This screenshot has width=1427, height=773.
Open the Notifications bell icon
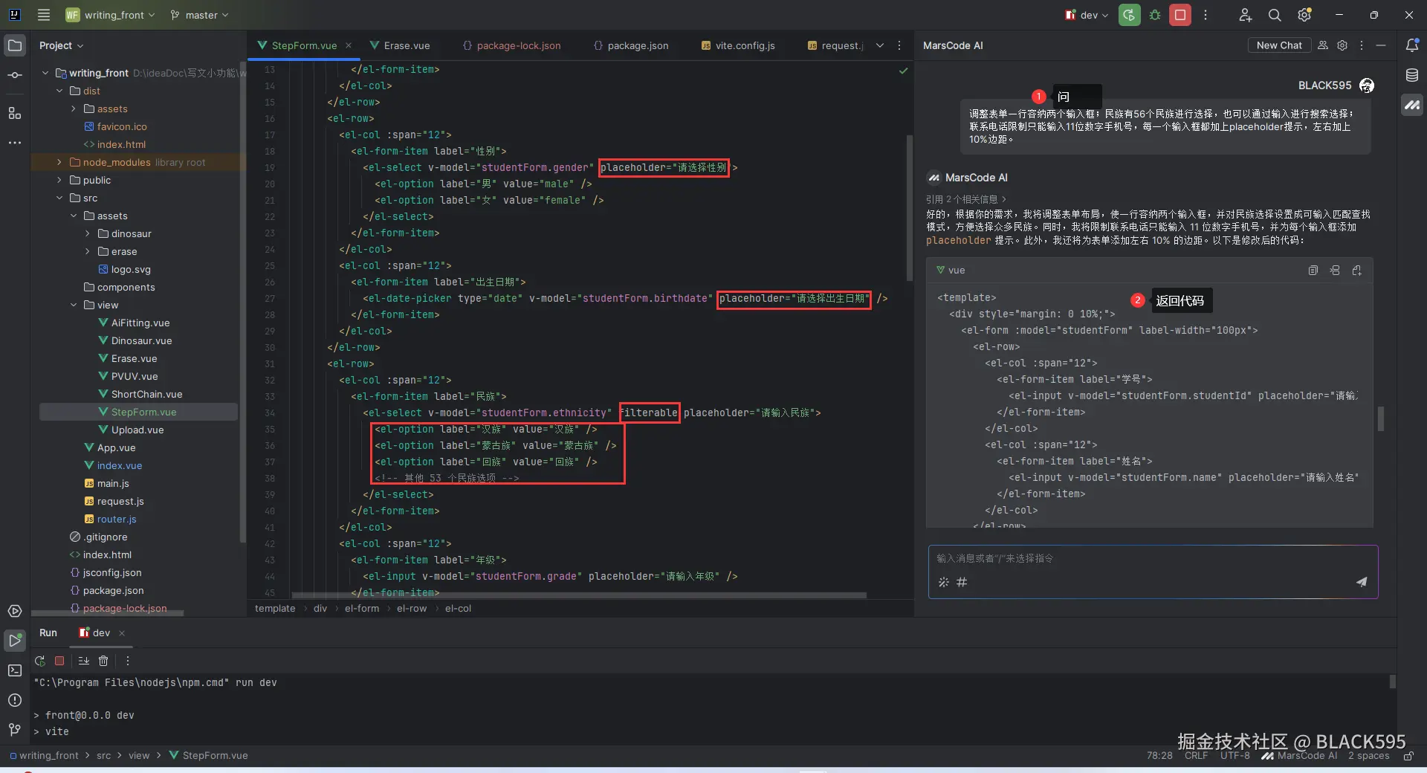pos(1412,45)
